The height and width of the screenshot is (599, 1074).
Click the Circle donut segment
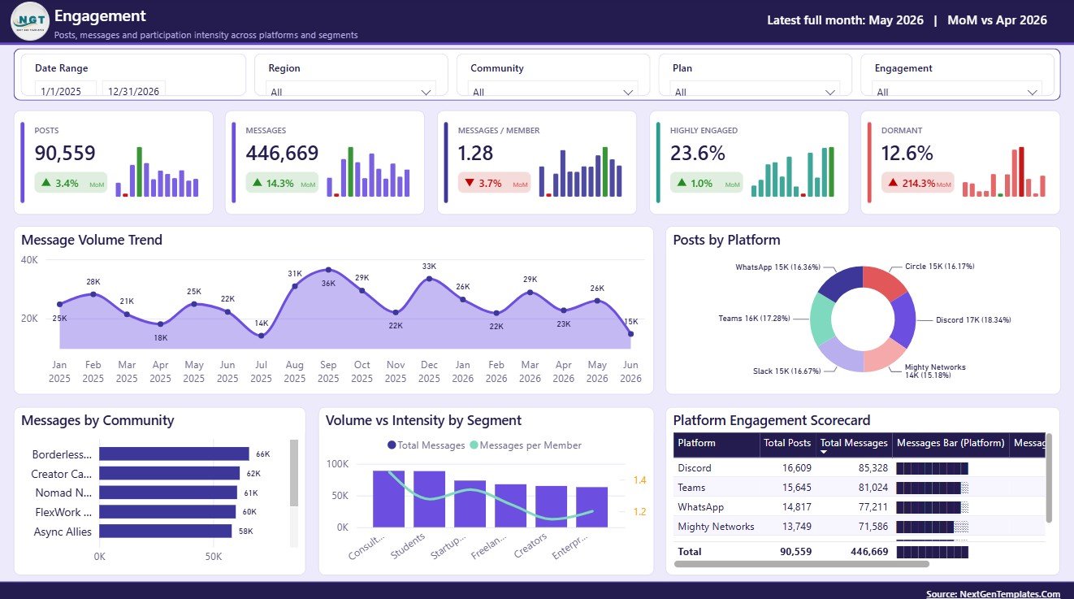884,281
